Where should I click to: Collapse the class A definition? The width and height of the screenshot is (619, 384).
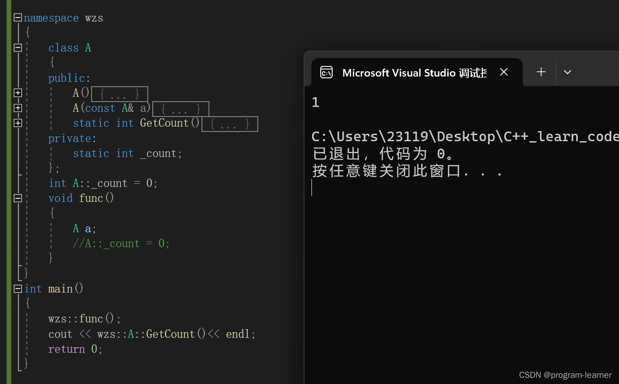click(x=18, y=48)
